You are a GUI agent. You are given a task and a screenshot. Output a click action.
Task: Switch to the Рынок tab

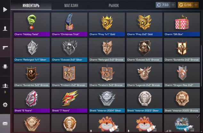click(x=114, y=5)
